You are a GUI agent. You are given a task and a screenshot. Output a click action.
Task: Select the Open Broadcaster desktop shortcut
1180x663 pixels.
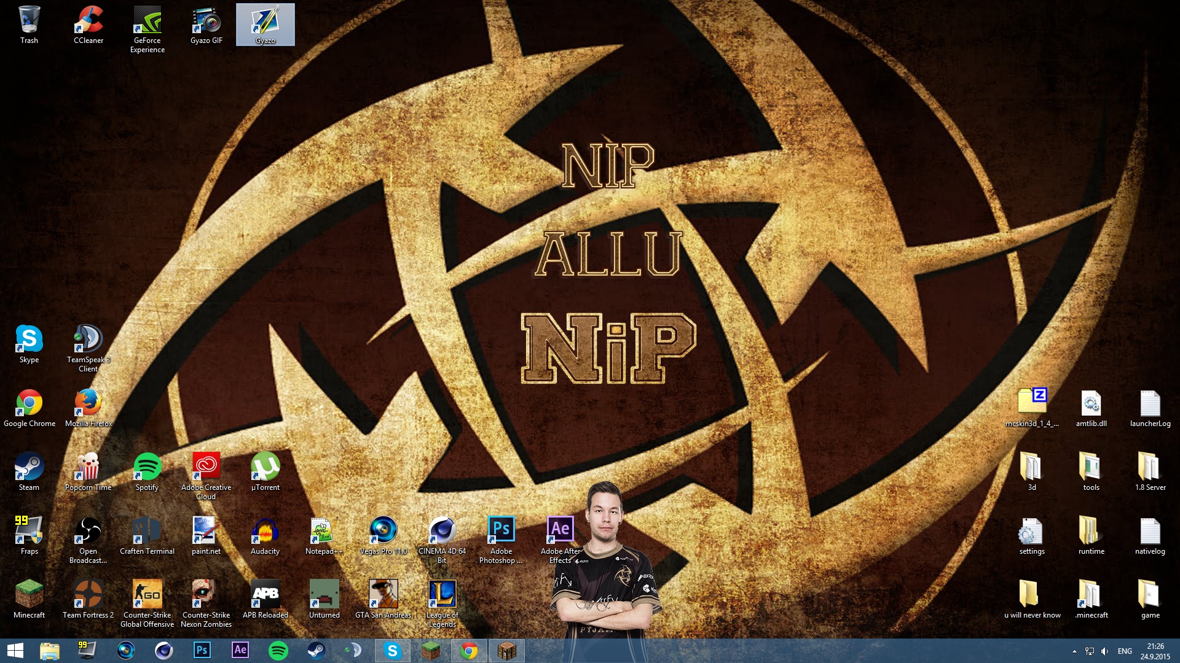[x=88, y=540]
